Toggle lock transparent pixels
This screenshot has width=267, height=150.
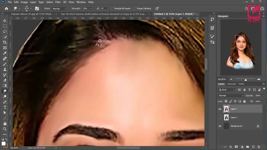tap(226, 101)
